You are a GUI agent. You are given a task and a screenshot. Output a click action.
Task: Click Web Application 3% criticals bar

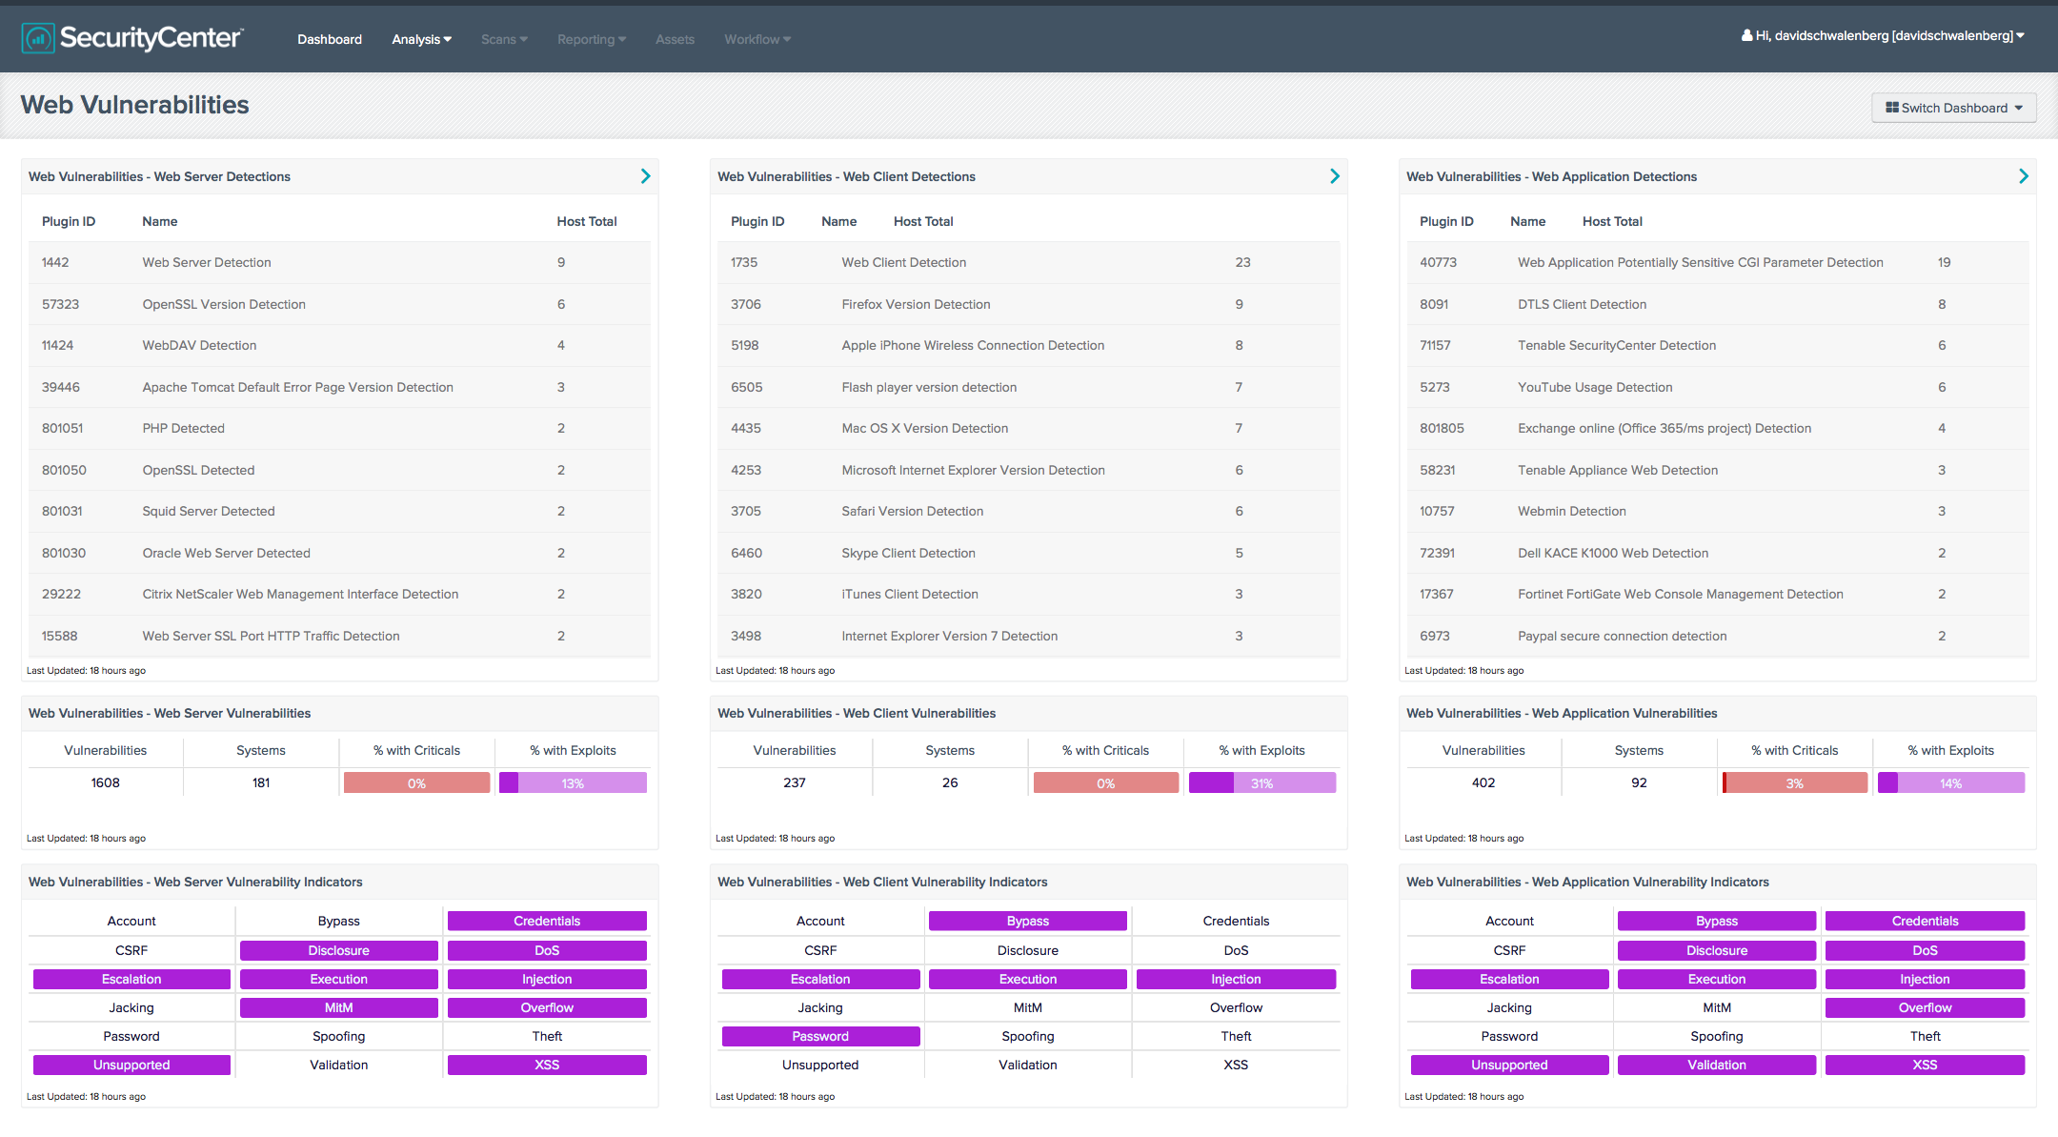(1795, 783)
